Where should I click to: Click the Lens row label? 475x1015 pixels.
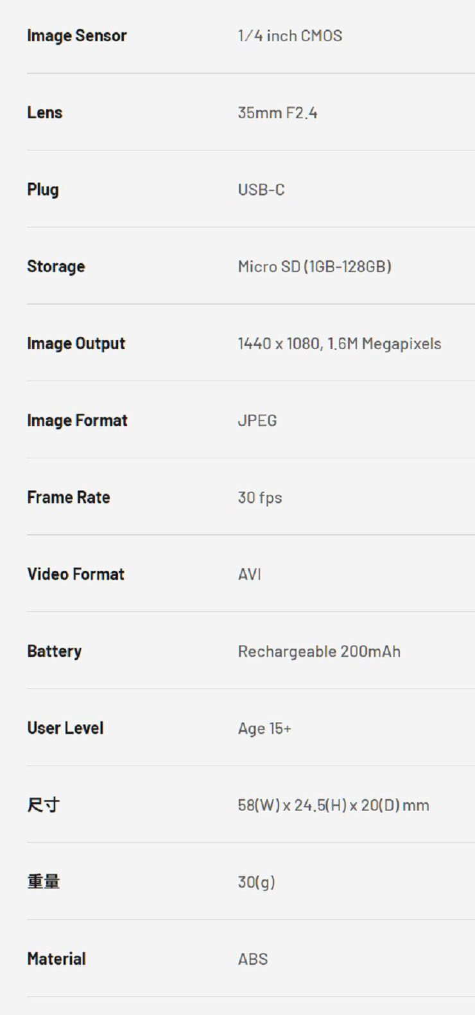44,112
